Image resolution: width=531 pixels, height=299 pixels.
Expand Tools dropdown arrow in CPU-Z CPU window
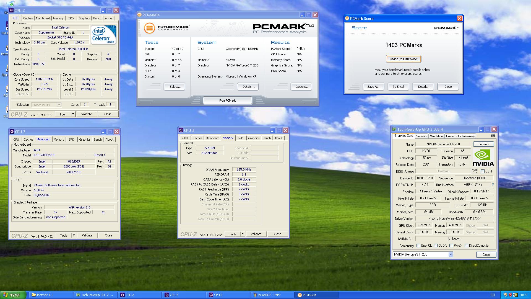(73, 114)
